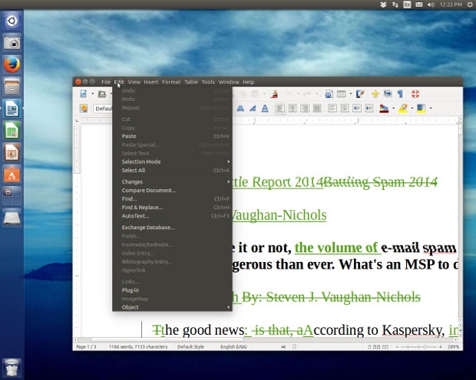Choose Select All from the Edit menu
This screenshot has width=476, height=380.
click(x=172, y=170)
